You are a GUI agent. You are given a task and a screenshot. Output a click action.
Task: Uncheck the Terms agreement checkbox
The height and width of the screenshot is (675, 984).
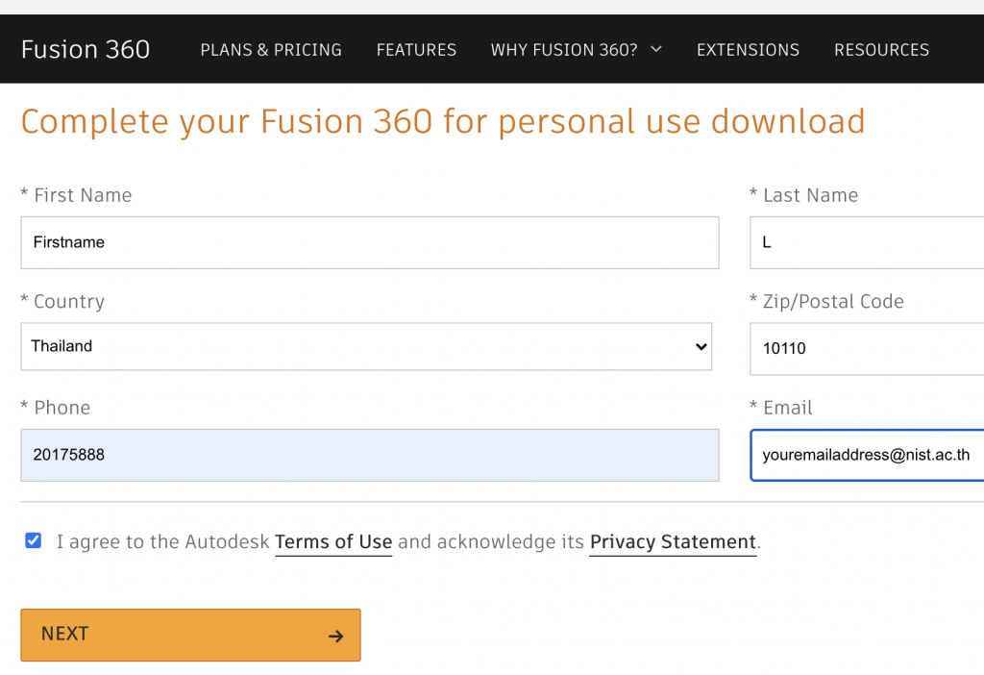tap(34, 540)
